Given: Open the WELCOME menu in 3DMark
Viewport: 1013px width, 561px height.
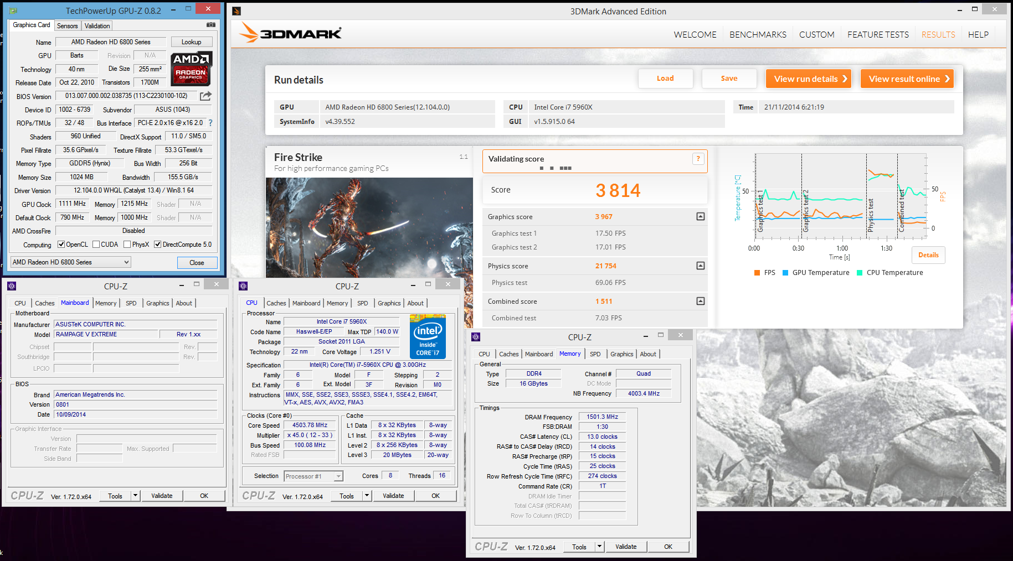Looking at the screenshot, I should (x=695, y=34).
